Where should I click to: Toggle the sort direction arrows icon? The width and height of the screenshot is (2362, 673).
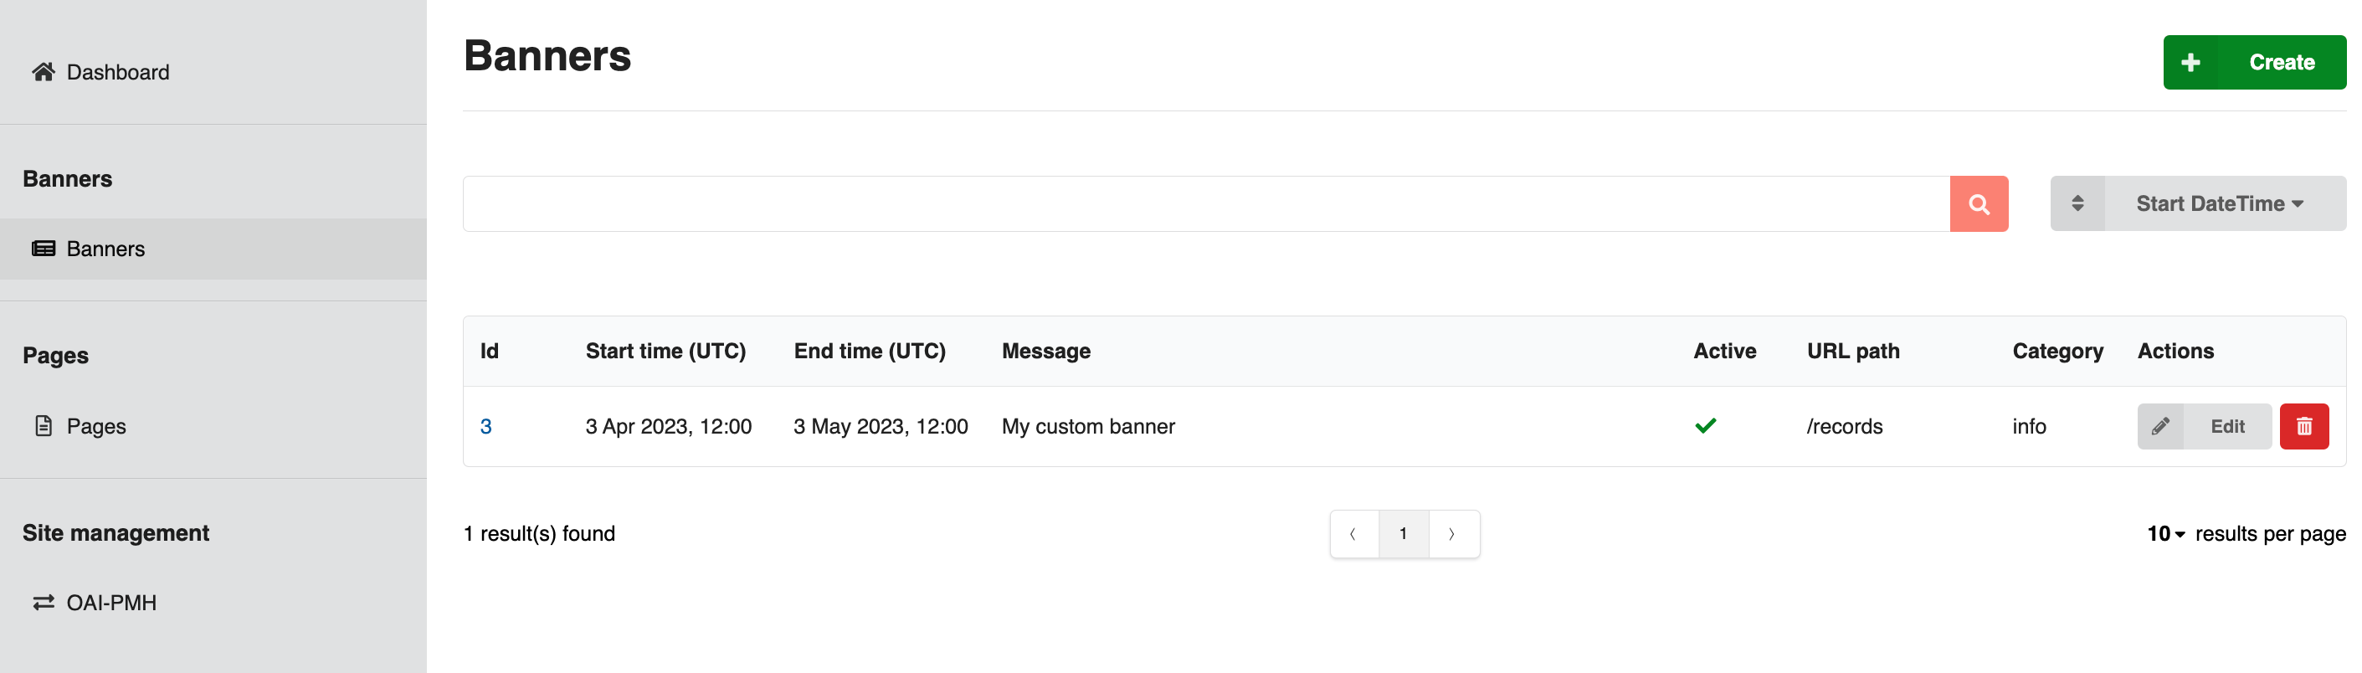coord(2077,203)
